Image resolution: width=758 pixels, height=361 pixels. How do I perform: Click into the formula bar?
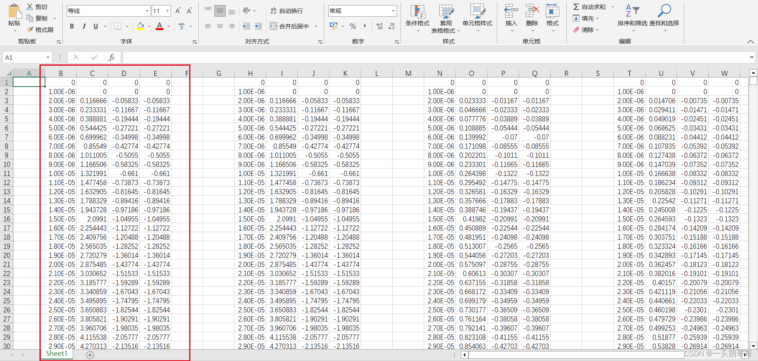click(436, 57)
